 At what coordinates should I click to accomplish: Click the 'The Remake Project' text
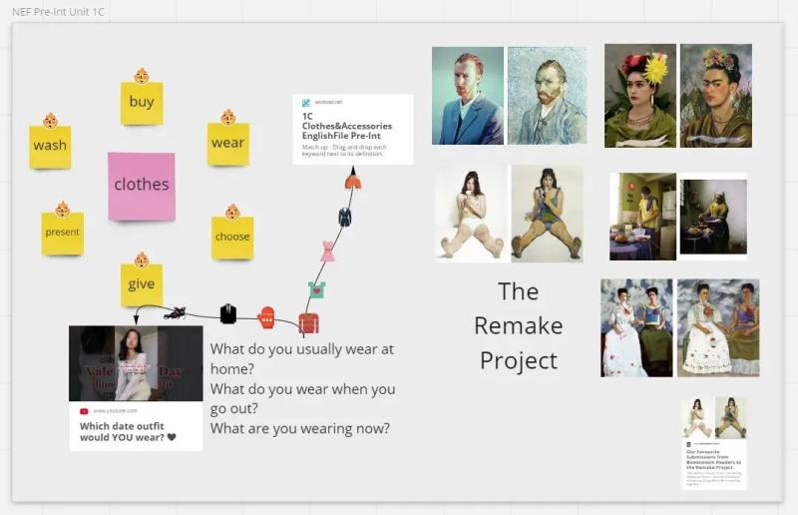point(518,326)
